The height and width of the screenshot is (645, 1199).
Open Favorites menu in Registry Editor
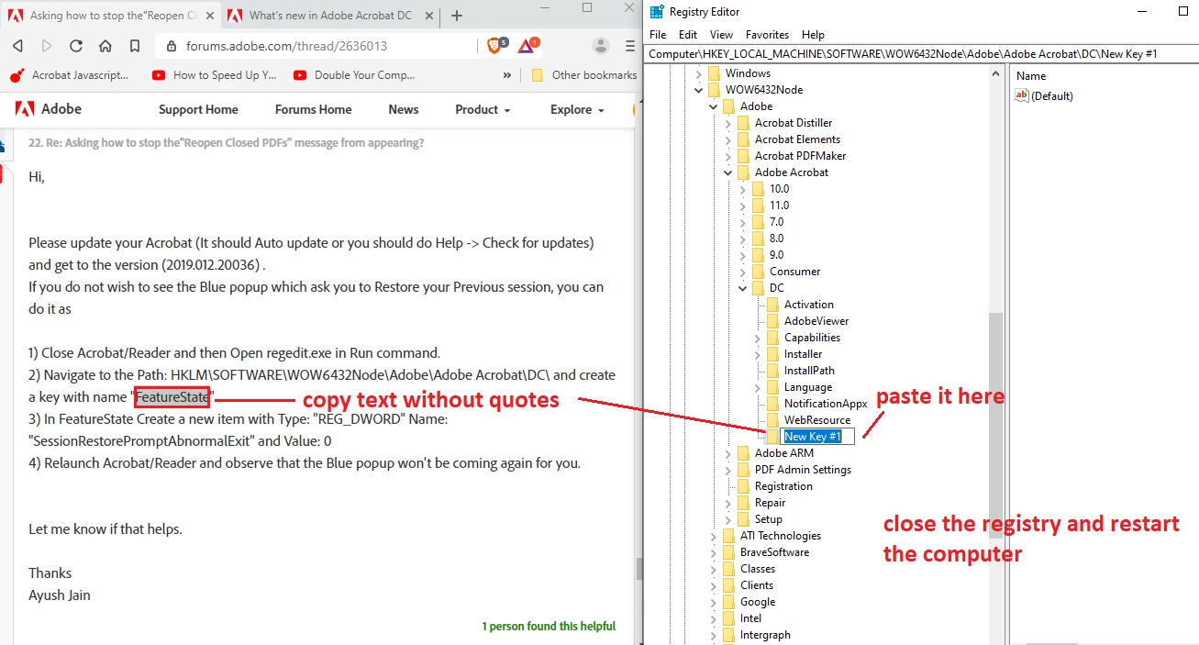pos(767,34)
